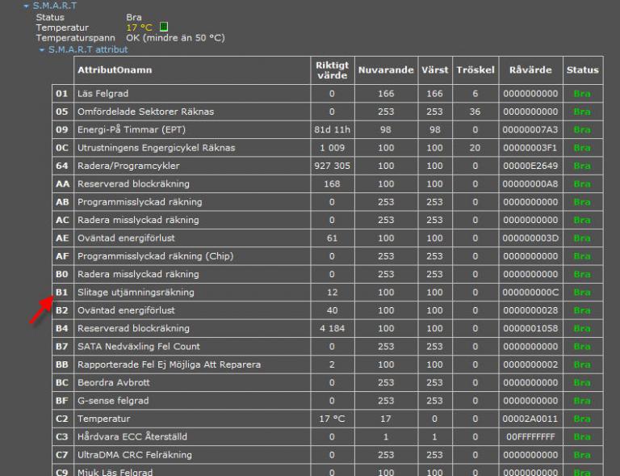Click the Bra status for row 01
The height and width of the screenshot is (476, 620).
(581, 94)
